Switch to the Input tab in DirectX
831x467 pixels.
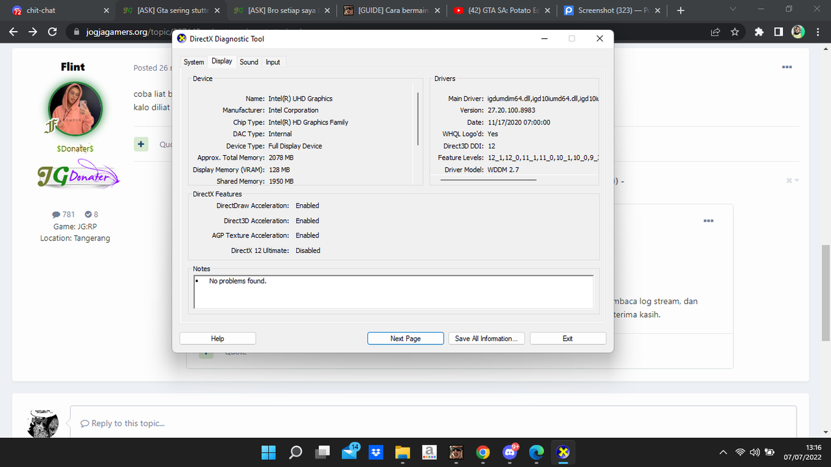pos(273,62)
